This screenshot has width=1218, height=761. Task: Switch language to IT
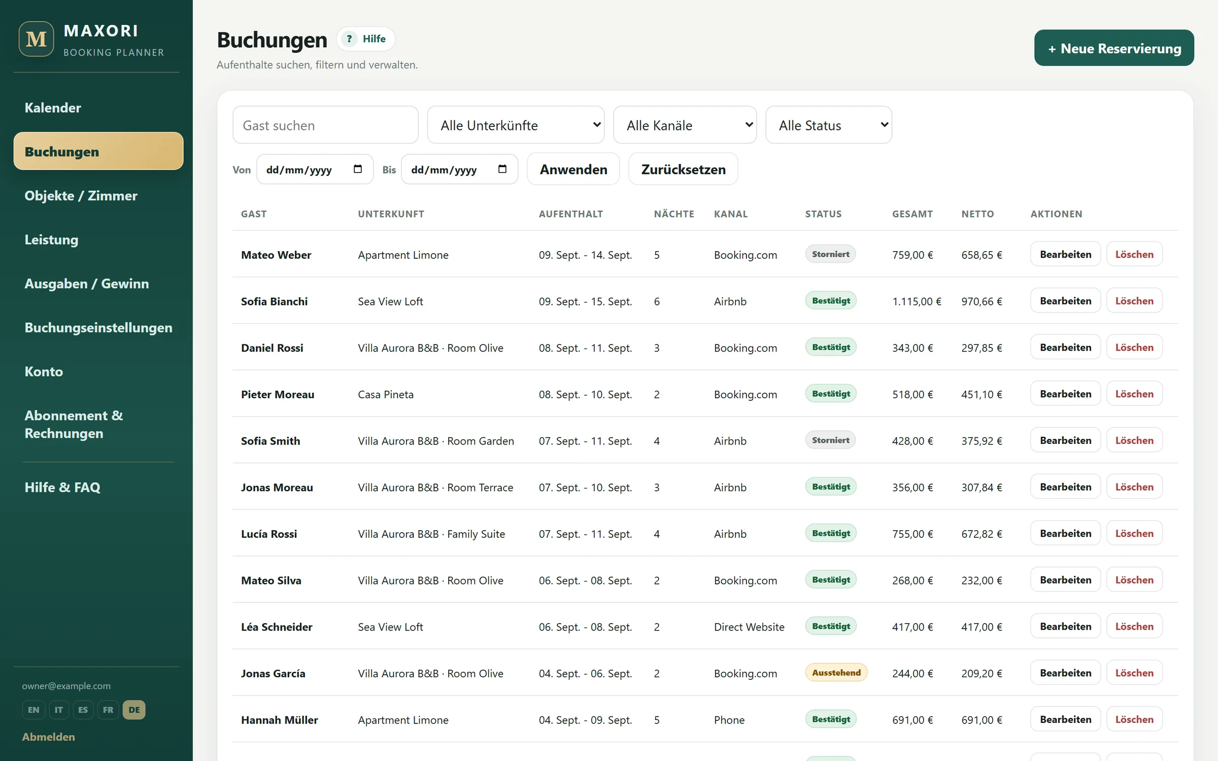(59, 709)
